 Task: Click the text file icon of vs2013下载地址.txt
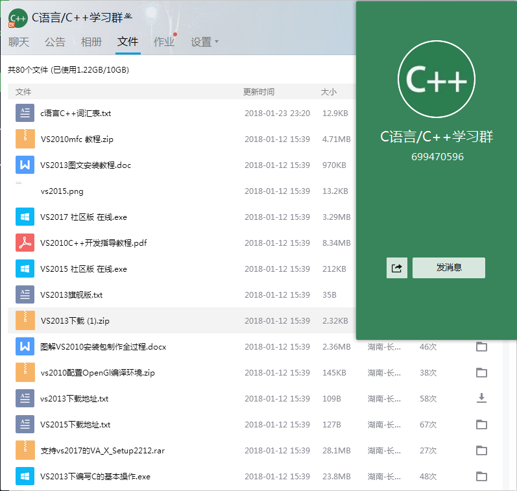(x=25, y=398)
